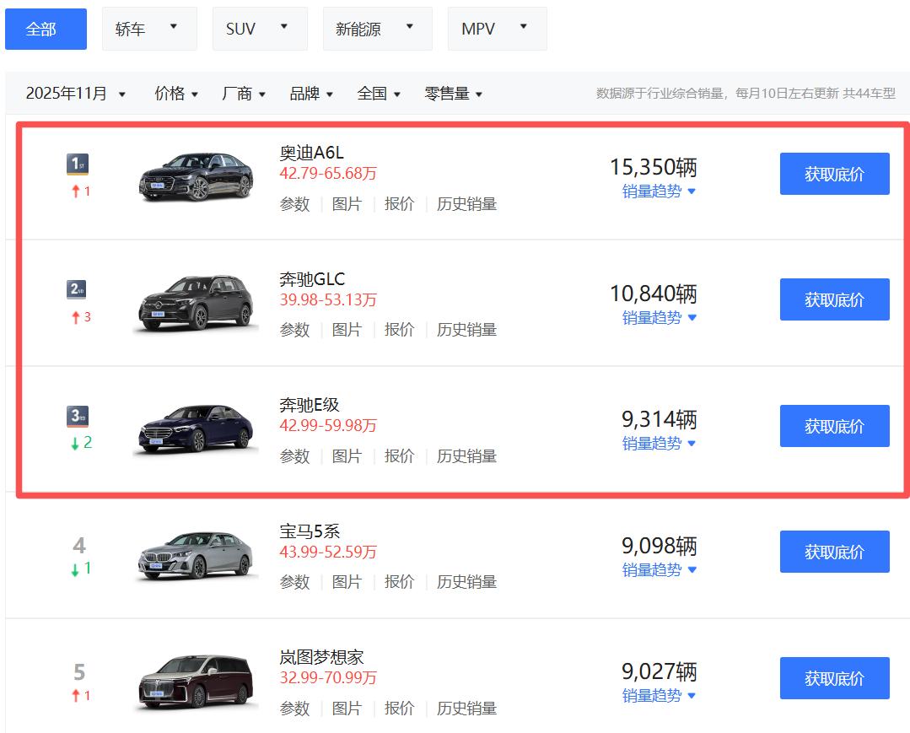Screen dimensions: 910x733
Task: Click 获取底价 for 奔驰GLC
Action: [834, 299]
